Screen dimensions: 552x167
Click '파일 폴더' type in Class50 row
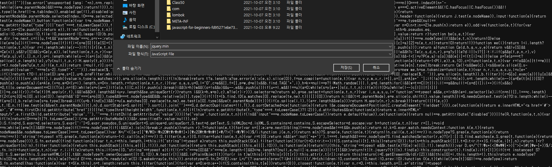click(x=294, y=2)
